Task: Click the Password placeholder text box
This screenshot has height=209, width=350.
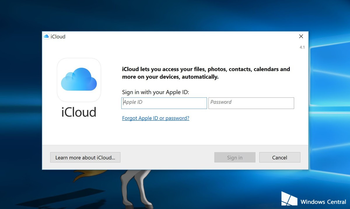Action: pos(221,102)
